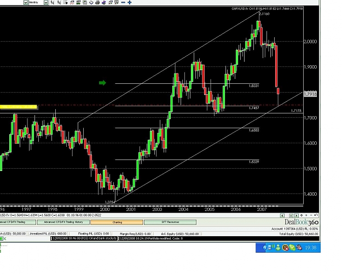The image size is (342, 274).
Task: Open the Monthly timeframe dropdown
Action: click(x=46, y=3)
